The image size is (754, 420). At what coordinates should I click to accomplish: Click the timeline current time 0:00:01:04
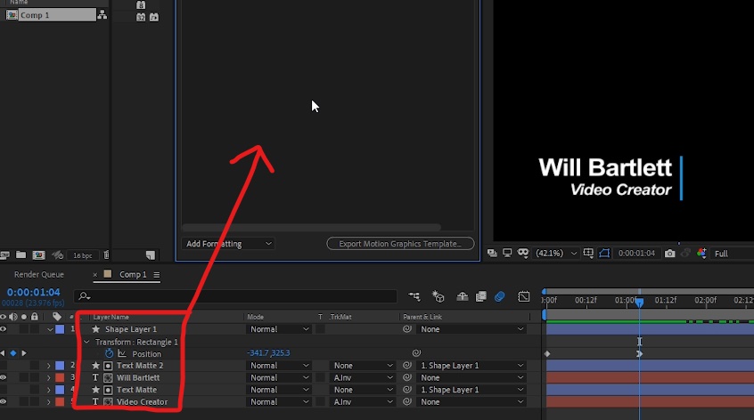(x=33, y=292)
